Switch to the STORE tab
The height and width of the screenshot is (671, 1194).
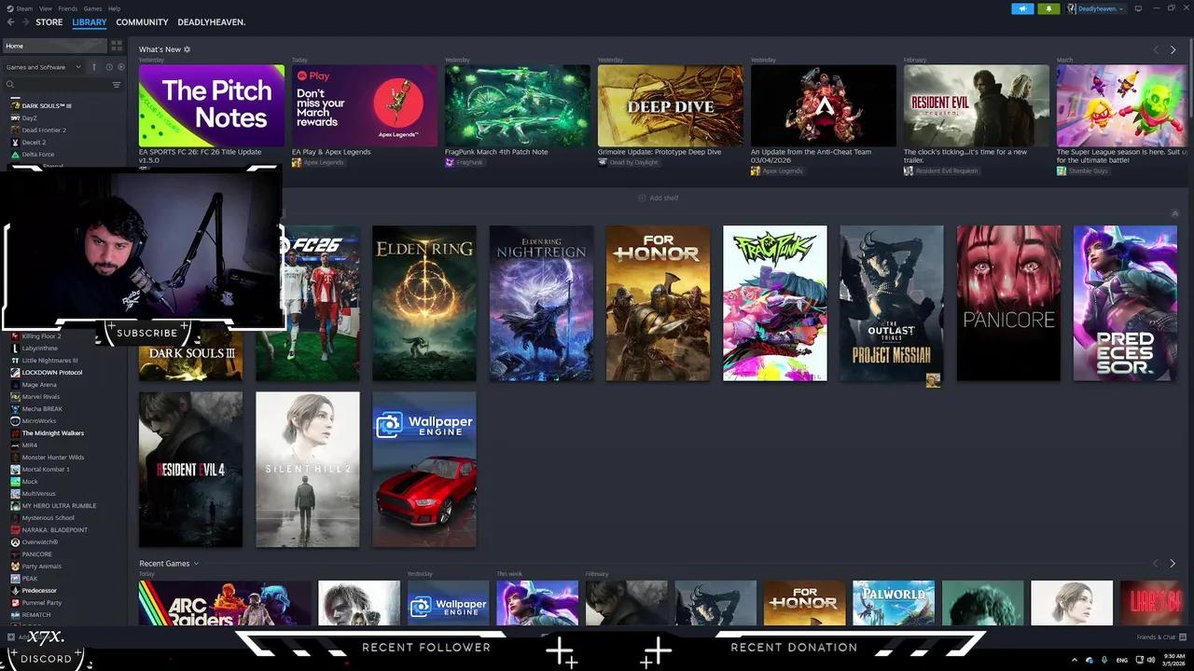point(49,22)
